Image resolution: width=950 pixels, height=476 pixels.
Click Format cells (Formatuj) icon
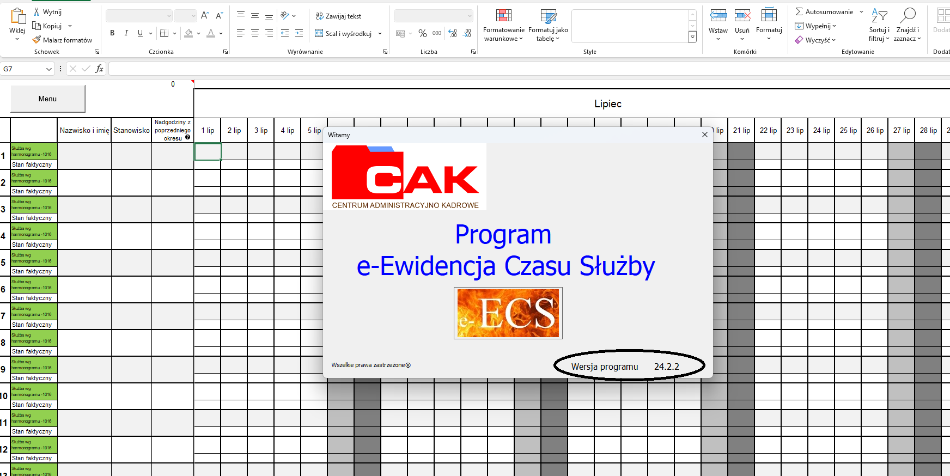[x=769, y=15]
